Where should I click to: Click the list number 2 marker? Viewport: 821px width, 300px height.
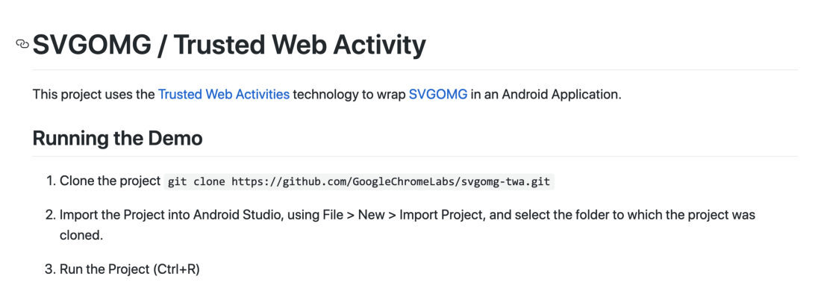click(50, 215)
